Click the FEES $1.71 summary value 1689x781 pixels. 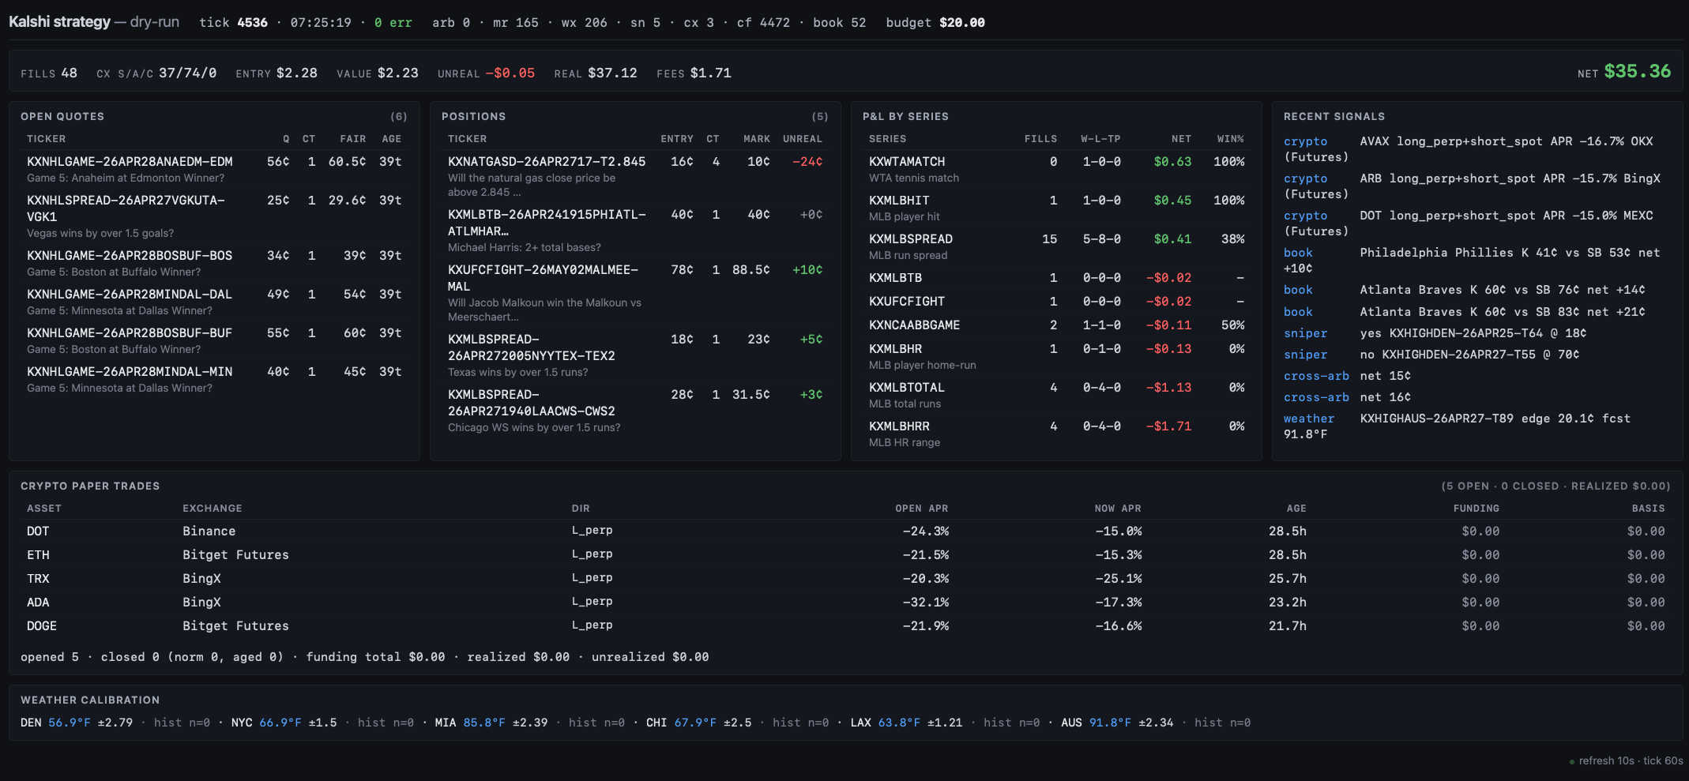click(694, 73)
